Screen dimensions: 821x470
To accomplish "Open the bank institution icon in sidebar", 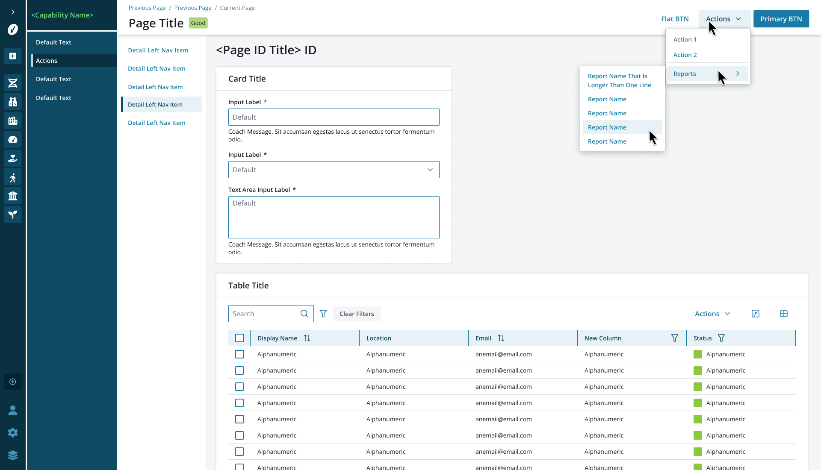I will [13, 196].
